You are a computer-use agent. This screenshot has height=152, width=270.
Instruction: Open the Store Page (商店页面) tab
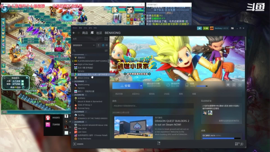pos(119,94)
